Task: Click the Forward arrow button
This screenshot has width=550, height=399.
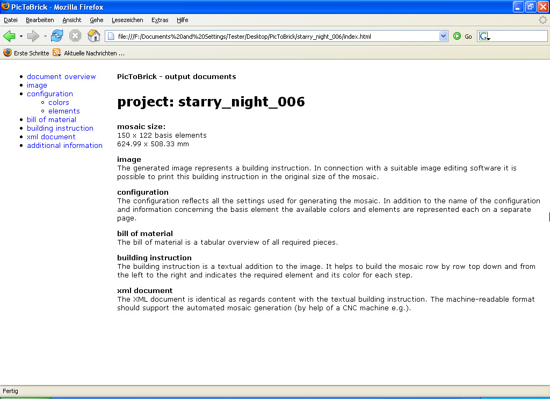Action: click(33, 36)
